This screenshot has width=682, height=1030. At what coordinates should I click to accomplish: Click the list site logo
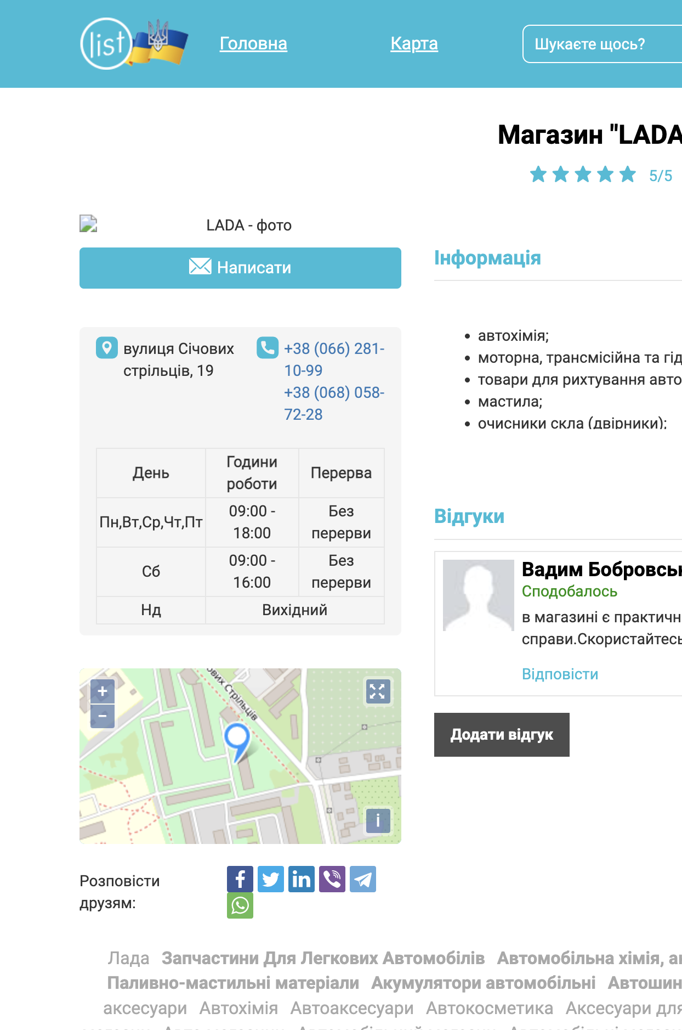pos(134,43)
